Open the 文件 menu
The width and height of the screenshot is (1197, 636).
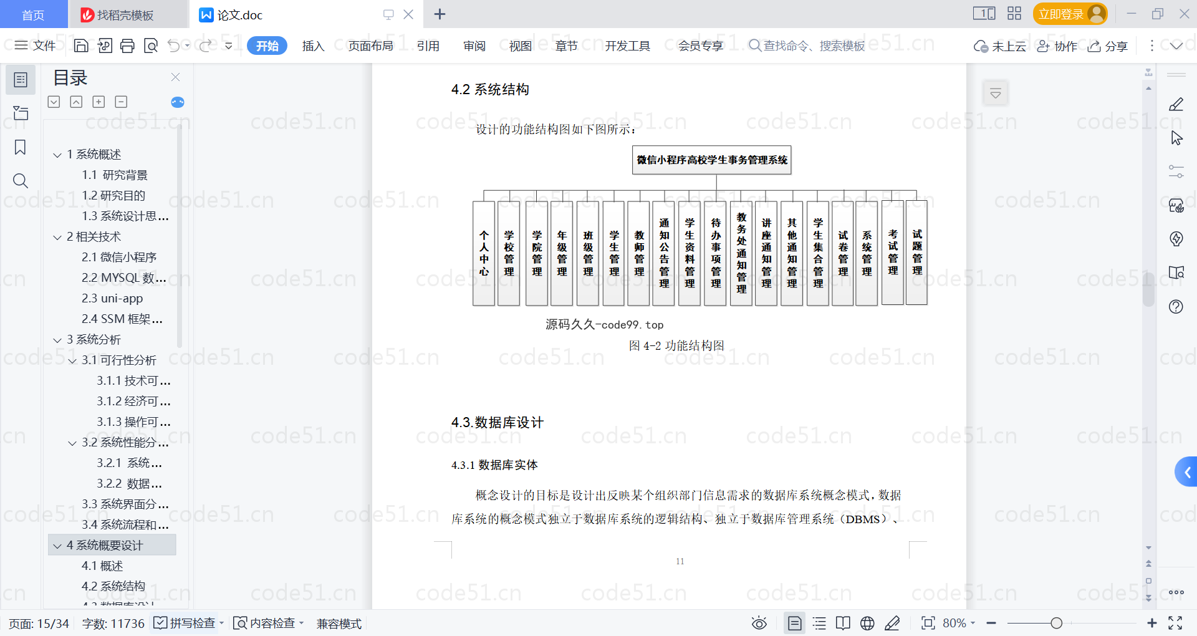(x=36, y=46)
